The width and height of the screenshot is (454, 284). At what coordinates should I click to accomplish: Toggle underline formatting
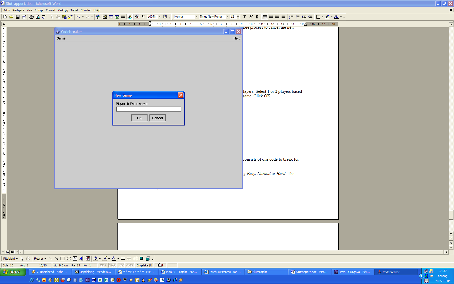point(257,17)
